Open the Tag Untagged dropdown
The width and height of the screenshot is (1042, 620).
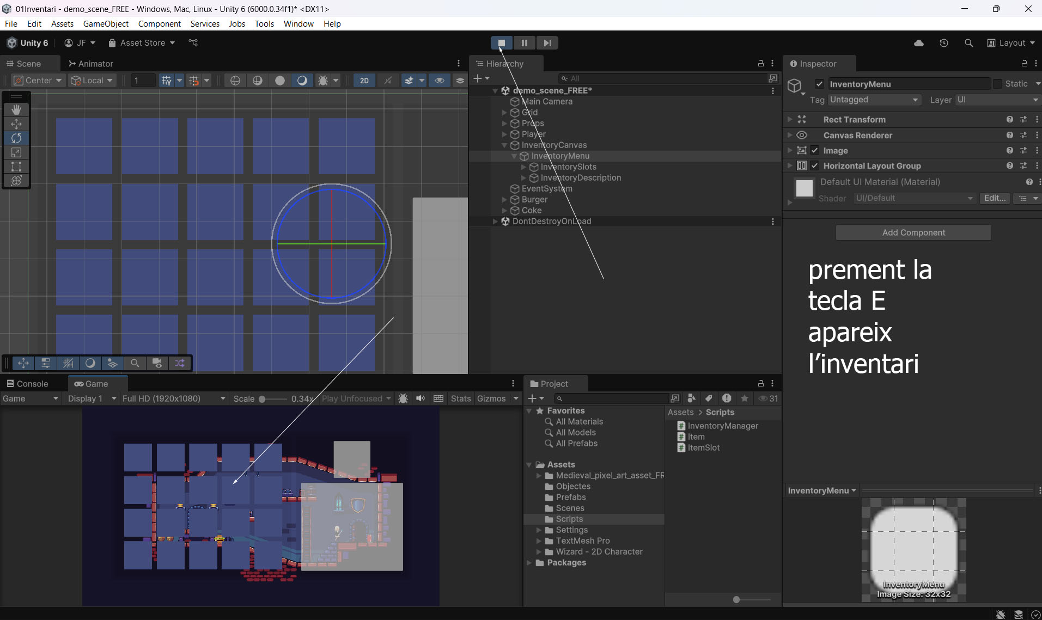(x=874, y=100)
